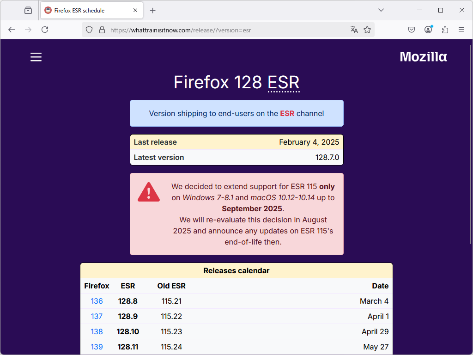Bookmark the page with the star
Screen dimensions: 473x355
(x=367, y=30)
